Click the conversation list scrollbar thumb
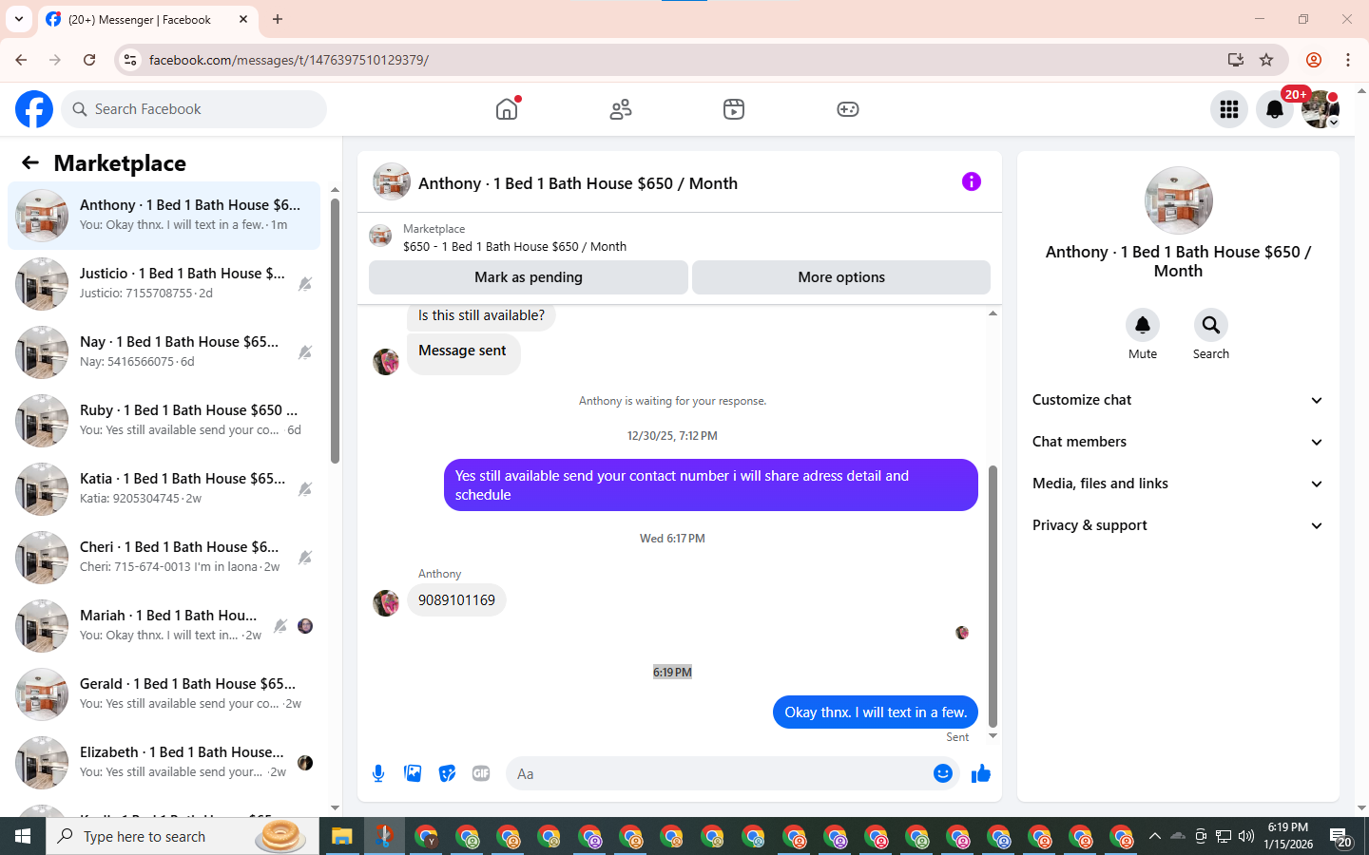This screenshot has height=855, width=1369. [x=335, y=330]
